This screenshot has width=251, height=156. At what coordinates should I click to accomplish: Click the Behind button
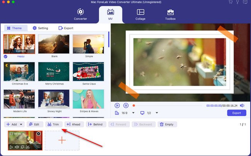pos(96,124)
